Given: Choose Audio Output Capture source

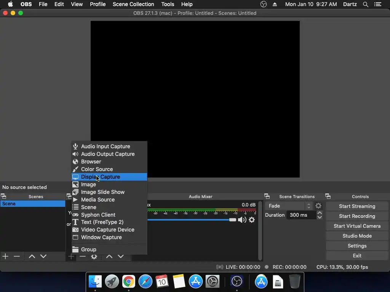Looking at the screenshot, I should pyautogui.click(x=109, y=154).
